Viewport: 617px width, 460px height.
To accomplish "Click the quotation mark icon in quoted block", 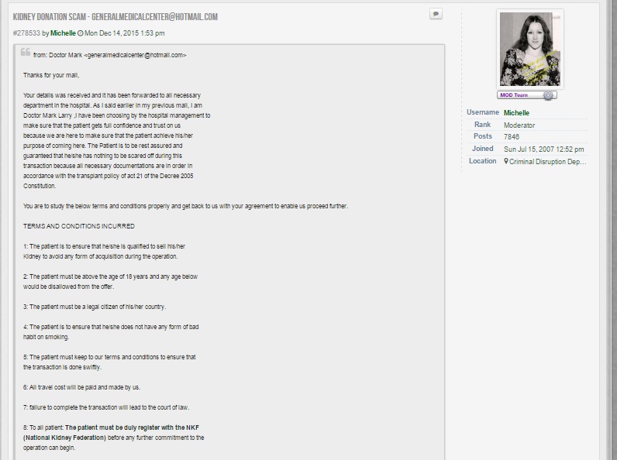I will [x=26, y=53].
